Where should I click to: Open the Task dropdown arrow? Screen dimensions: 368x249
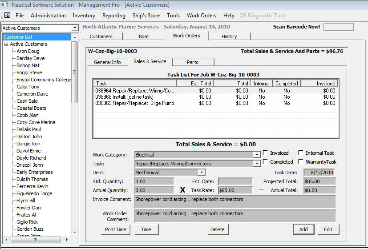pyautogui.click(x=256, y=164)
